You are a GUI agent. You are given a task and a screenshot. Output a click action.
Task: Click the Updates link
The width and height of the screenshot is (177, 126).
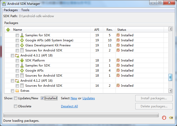tap(88, 98)
